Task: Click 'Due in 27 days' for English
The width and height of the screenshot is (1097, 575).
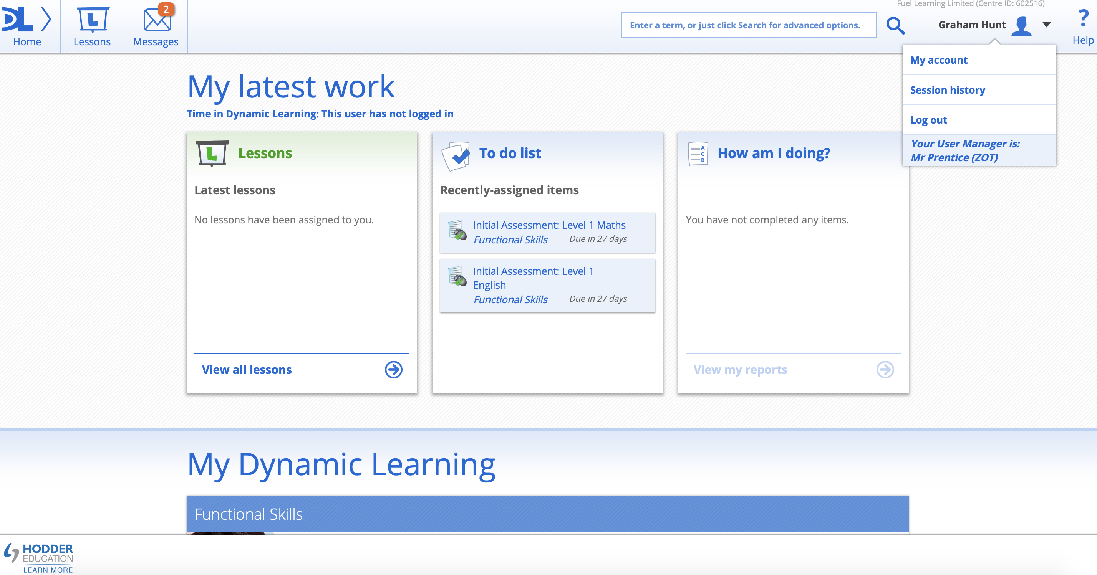Action: click(598, 299)
